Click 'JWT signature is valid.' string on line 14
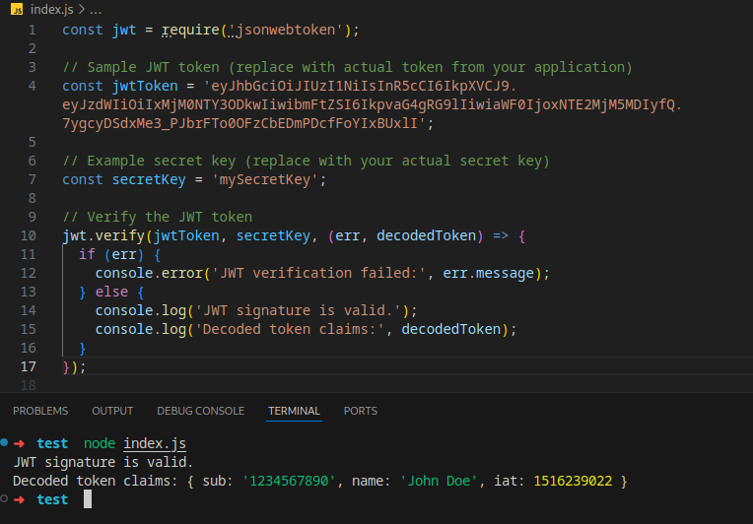 pyautogui.click(x=298, y=310)
